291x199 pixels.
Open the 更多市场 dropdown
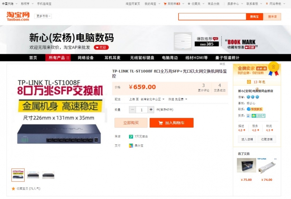tap(43, 16)
